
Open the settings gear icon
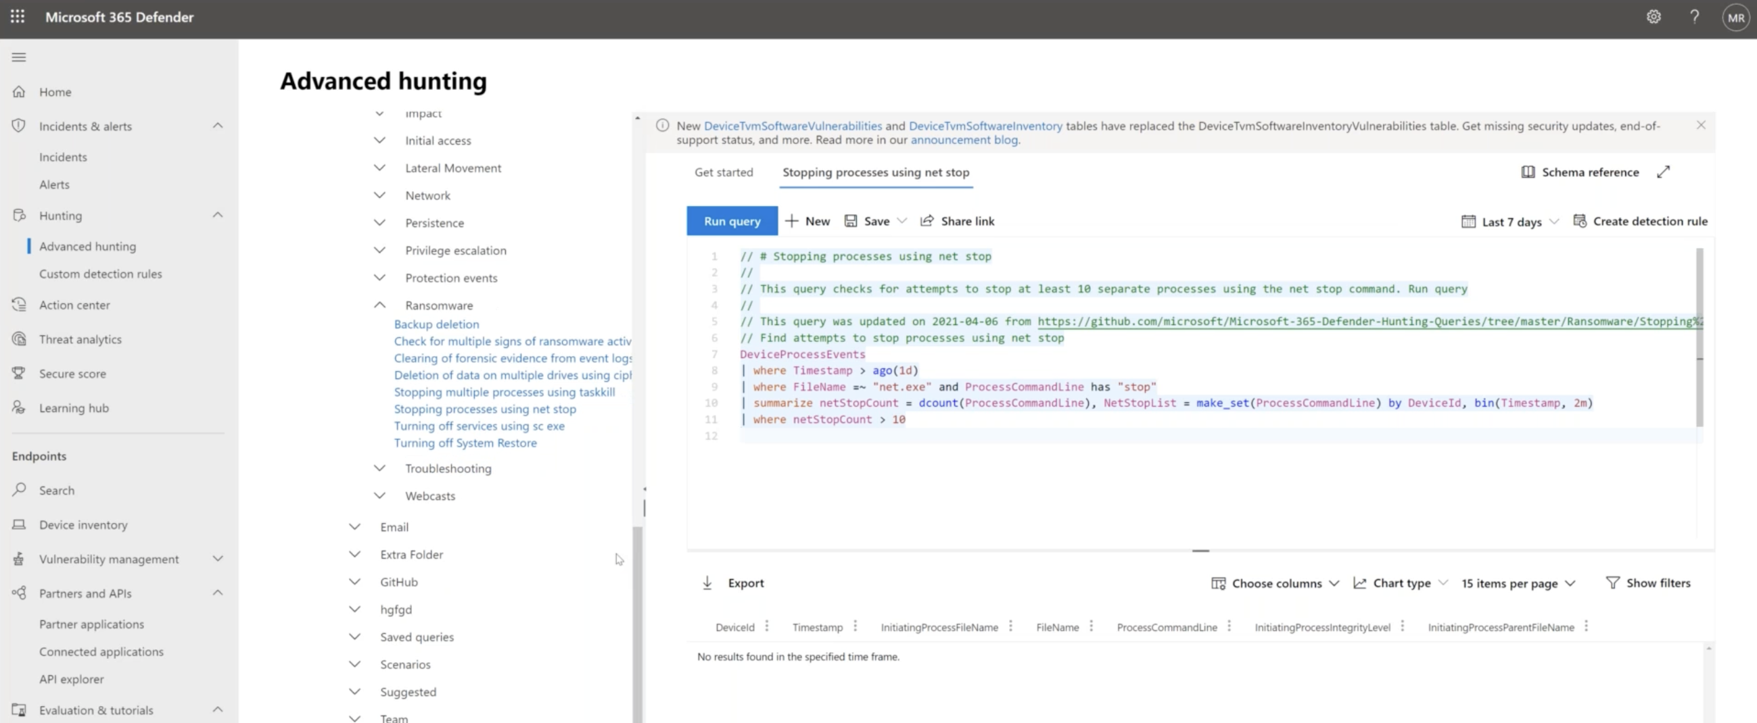click(x=1654, y=17)
